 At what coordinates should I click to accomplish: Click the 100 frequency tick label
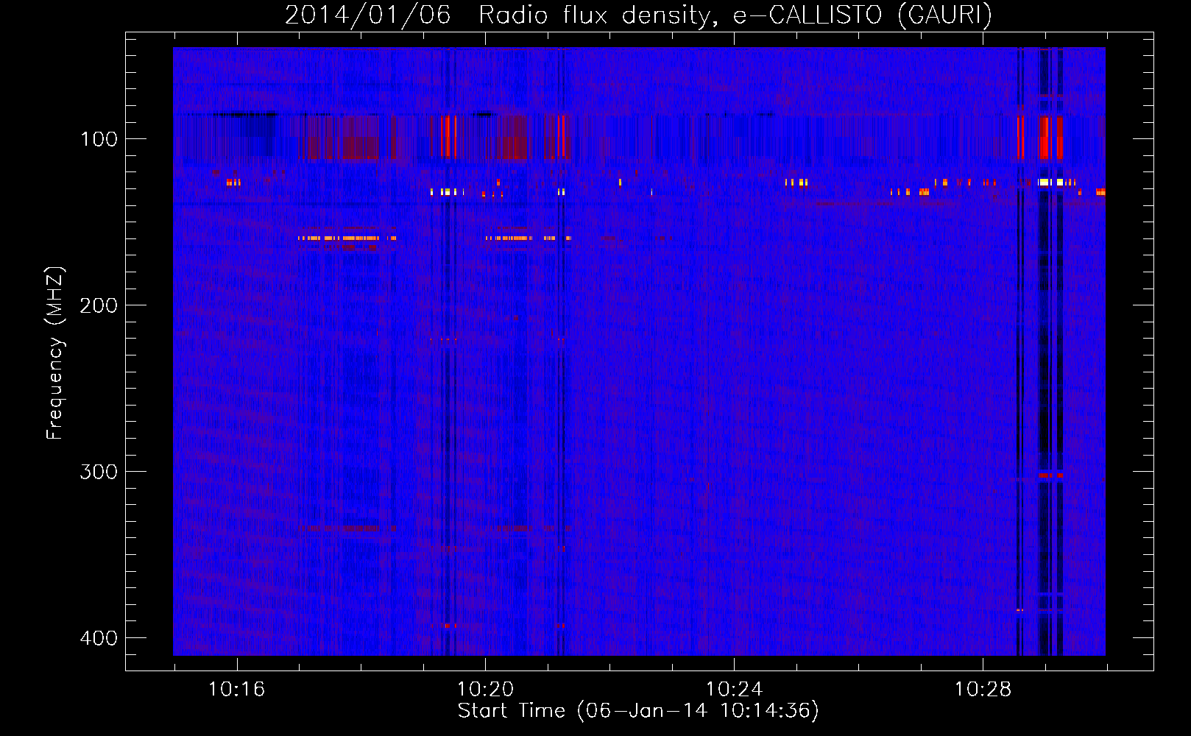tap(99, 139)
